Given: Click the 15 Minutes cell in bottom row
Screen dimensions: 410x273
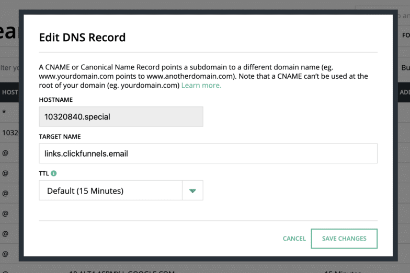Looking at the screenshot, I should [343, 271].
